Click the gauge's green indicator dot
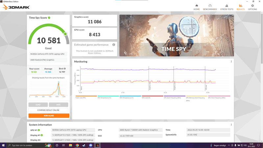The height and width of the screenshot is (148, 263). pyautogui.click(x=65, y=34)
